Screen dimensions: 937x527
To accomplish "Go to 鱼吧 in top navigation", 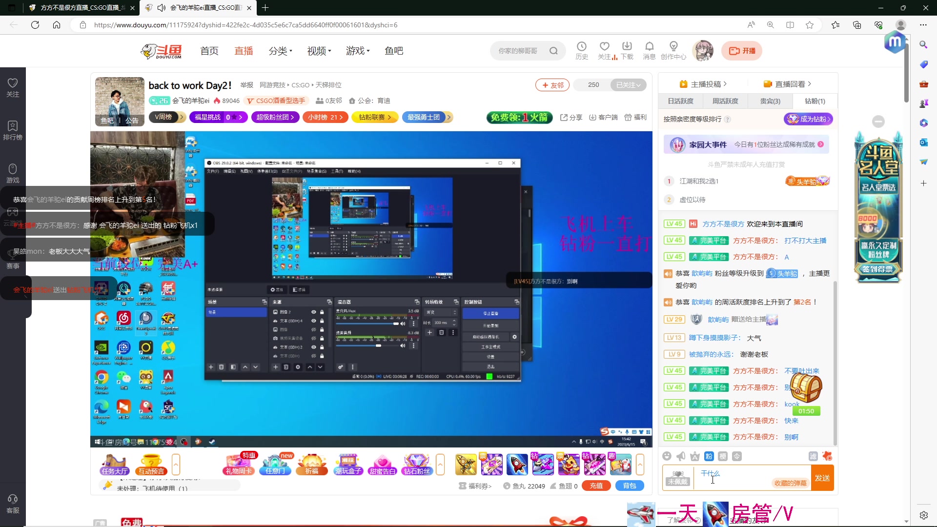I will [394, 51].
